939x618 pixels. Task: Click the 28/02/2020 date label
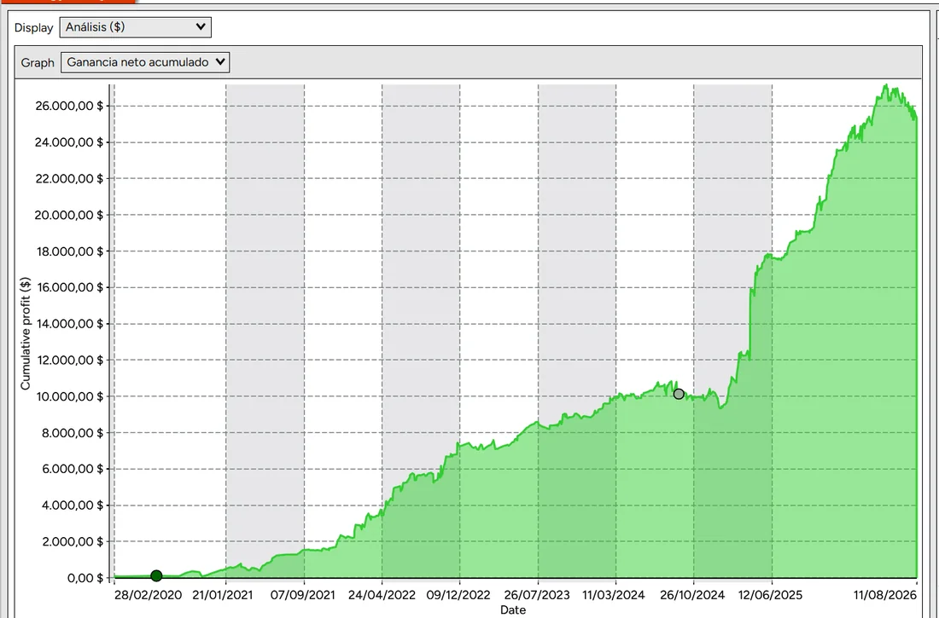pyautogui.click(x=148, y=595)
